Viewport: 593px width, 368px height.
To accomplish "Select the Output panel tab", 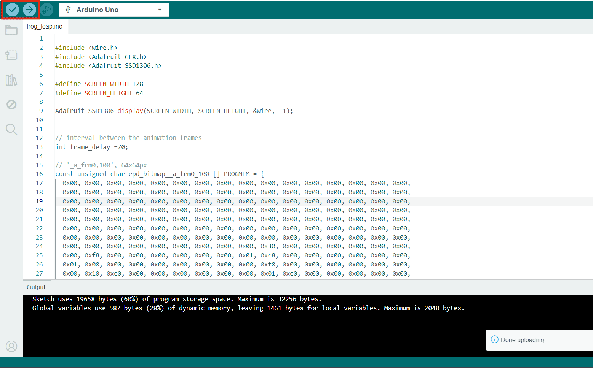I will point(36,287).
